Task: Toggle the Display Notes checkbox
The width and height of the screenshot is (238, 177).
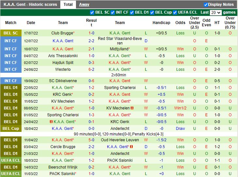Action: 206,5
